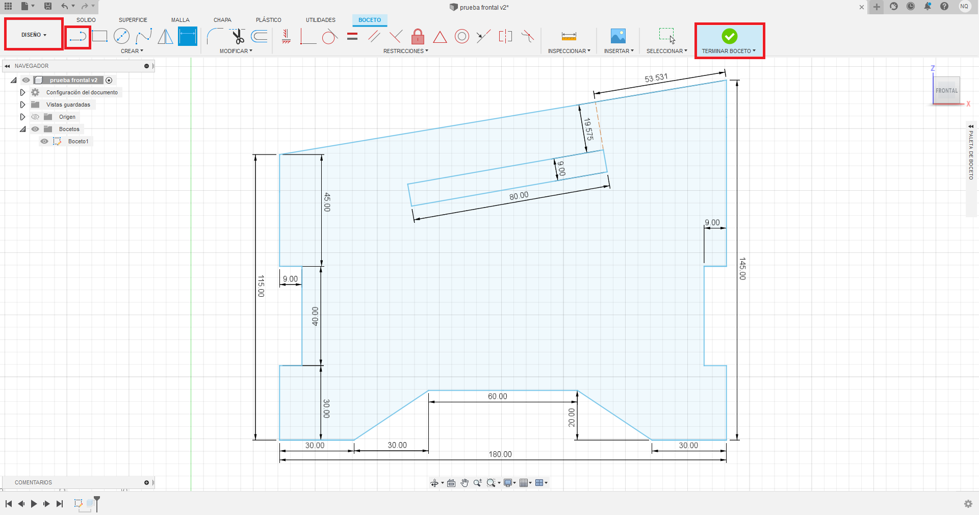Open the TERMINAR BOCETO label dropdown
Viewport: 979px width, 515px height.
coord(729,51)
